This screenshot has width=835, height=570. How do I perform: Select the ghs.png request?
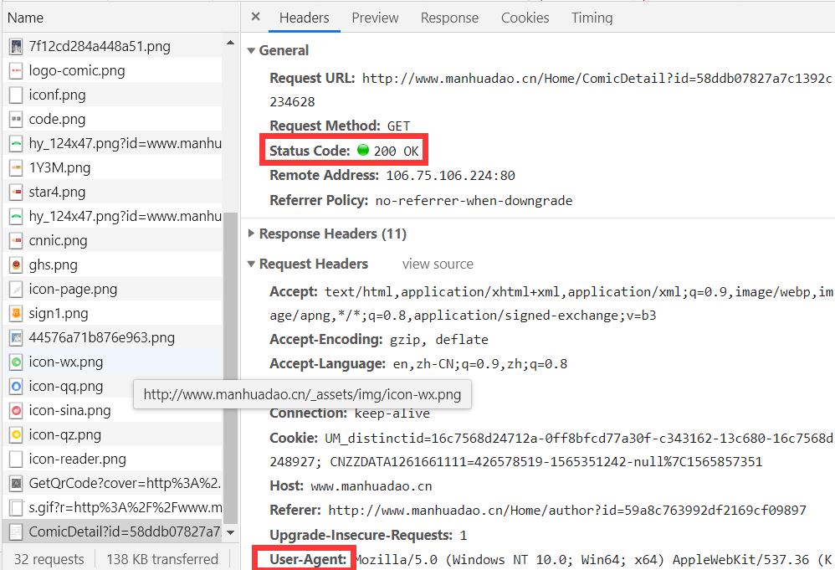pyautogui.click(x=112, y=264)
